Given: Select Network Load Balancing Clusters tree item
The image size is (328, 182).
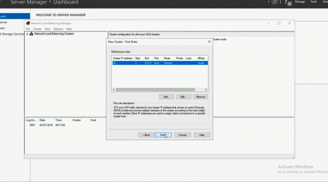Looking at the screenshot, I should 54,34.
